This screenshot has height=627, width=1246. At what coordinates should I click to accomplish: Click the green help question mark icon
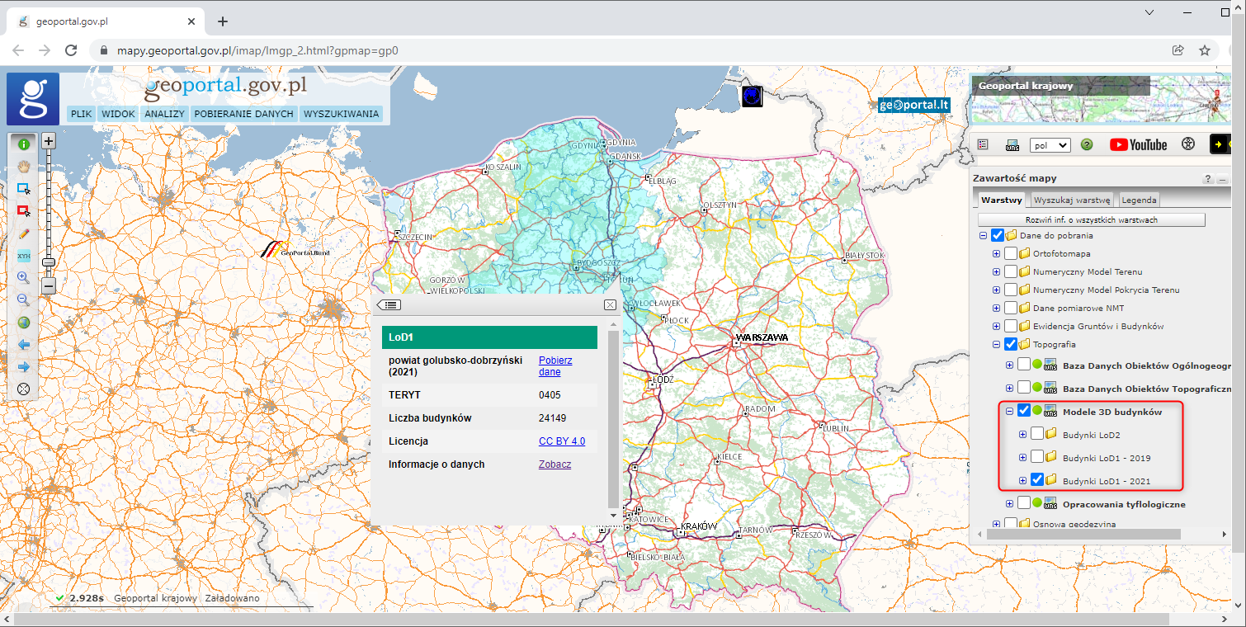1087,145
